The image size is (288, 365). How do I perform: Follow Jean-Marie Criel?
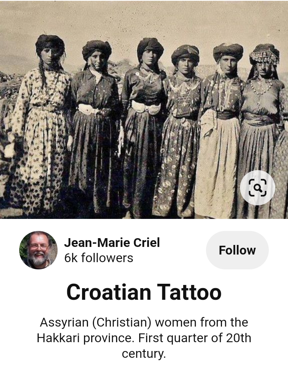point(237,250)
